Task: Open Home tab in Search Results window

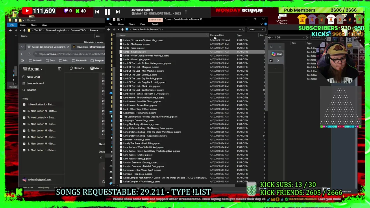Action: coord(121,24)
